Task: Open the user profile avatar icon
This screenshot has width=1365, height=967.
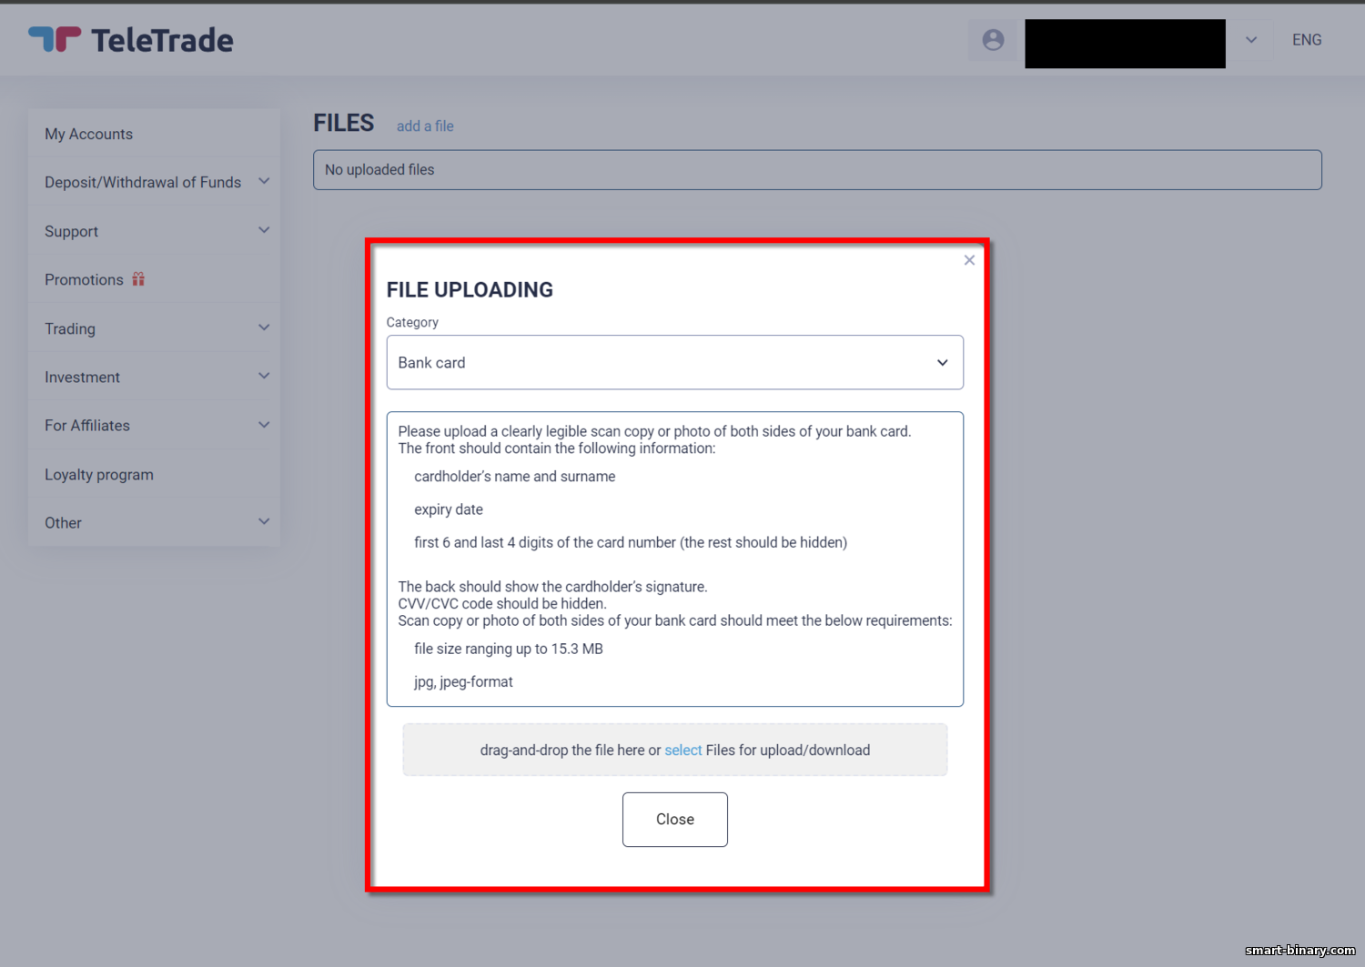Action: pyautogui.click(x=993, y=40)
